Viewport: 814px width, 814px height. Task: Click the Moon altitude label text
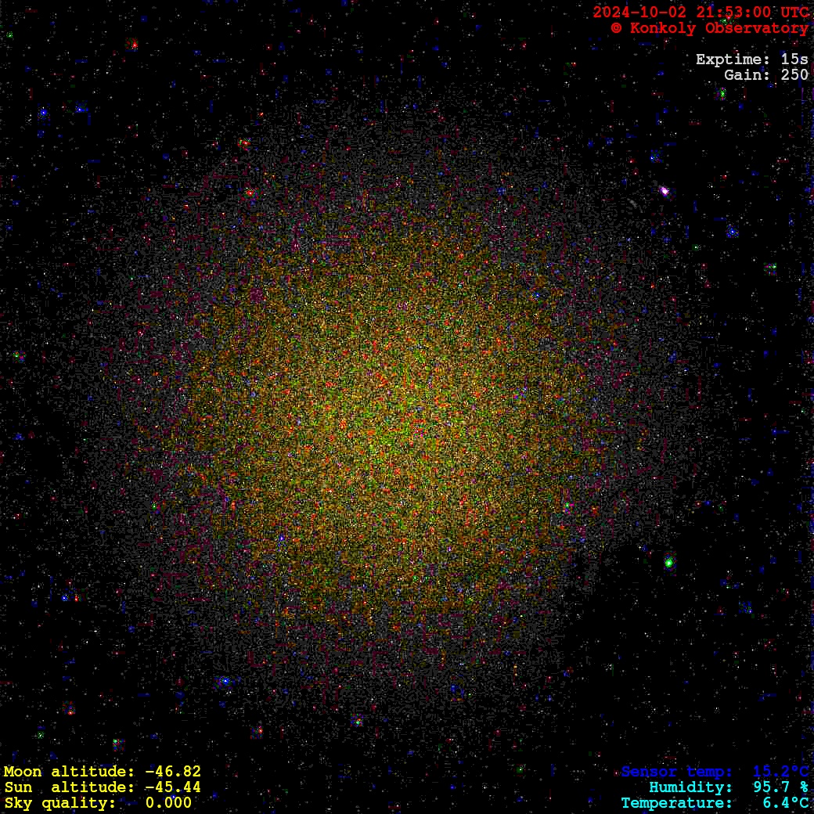click(x=68, y=772)
